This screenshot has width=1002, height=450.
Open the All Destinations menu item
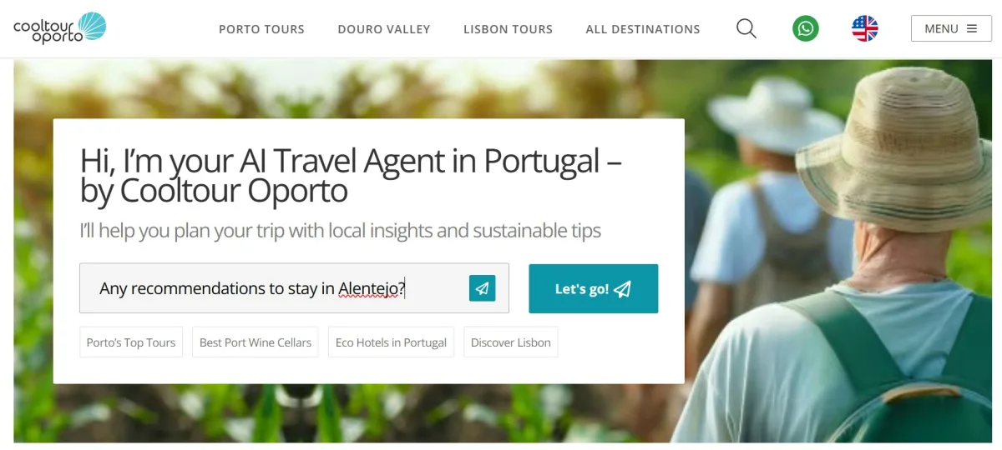point(643,29)
